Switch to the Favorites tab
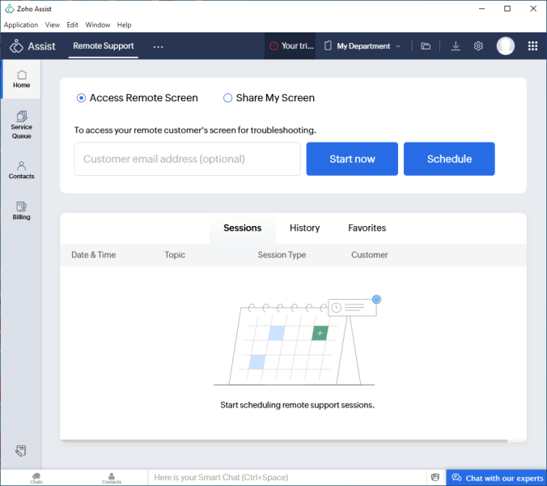The height and width of the screenshot is (486, 547). pos(367,228)
